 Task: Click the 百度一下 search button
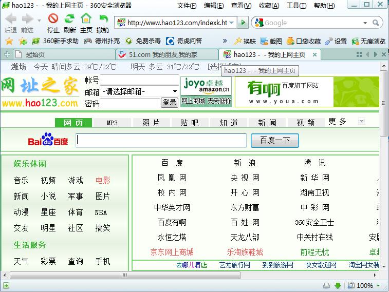click(274, 141)
